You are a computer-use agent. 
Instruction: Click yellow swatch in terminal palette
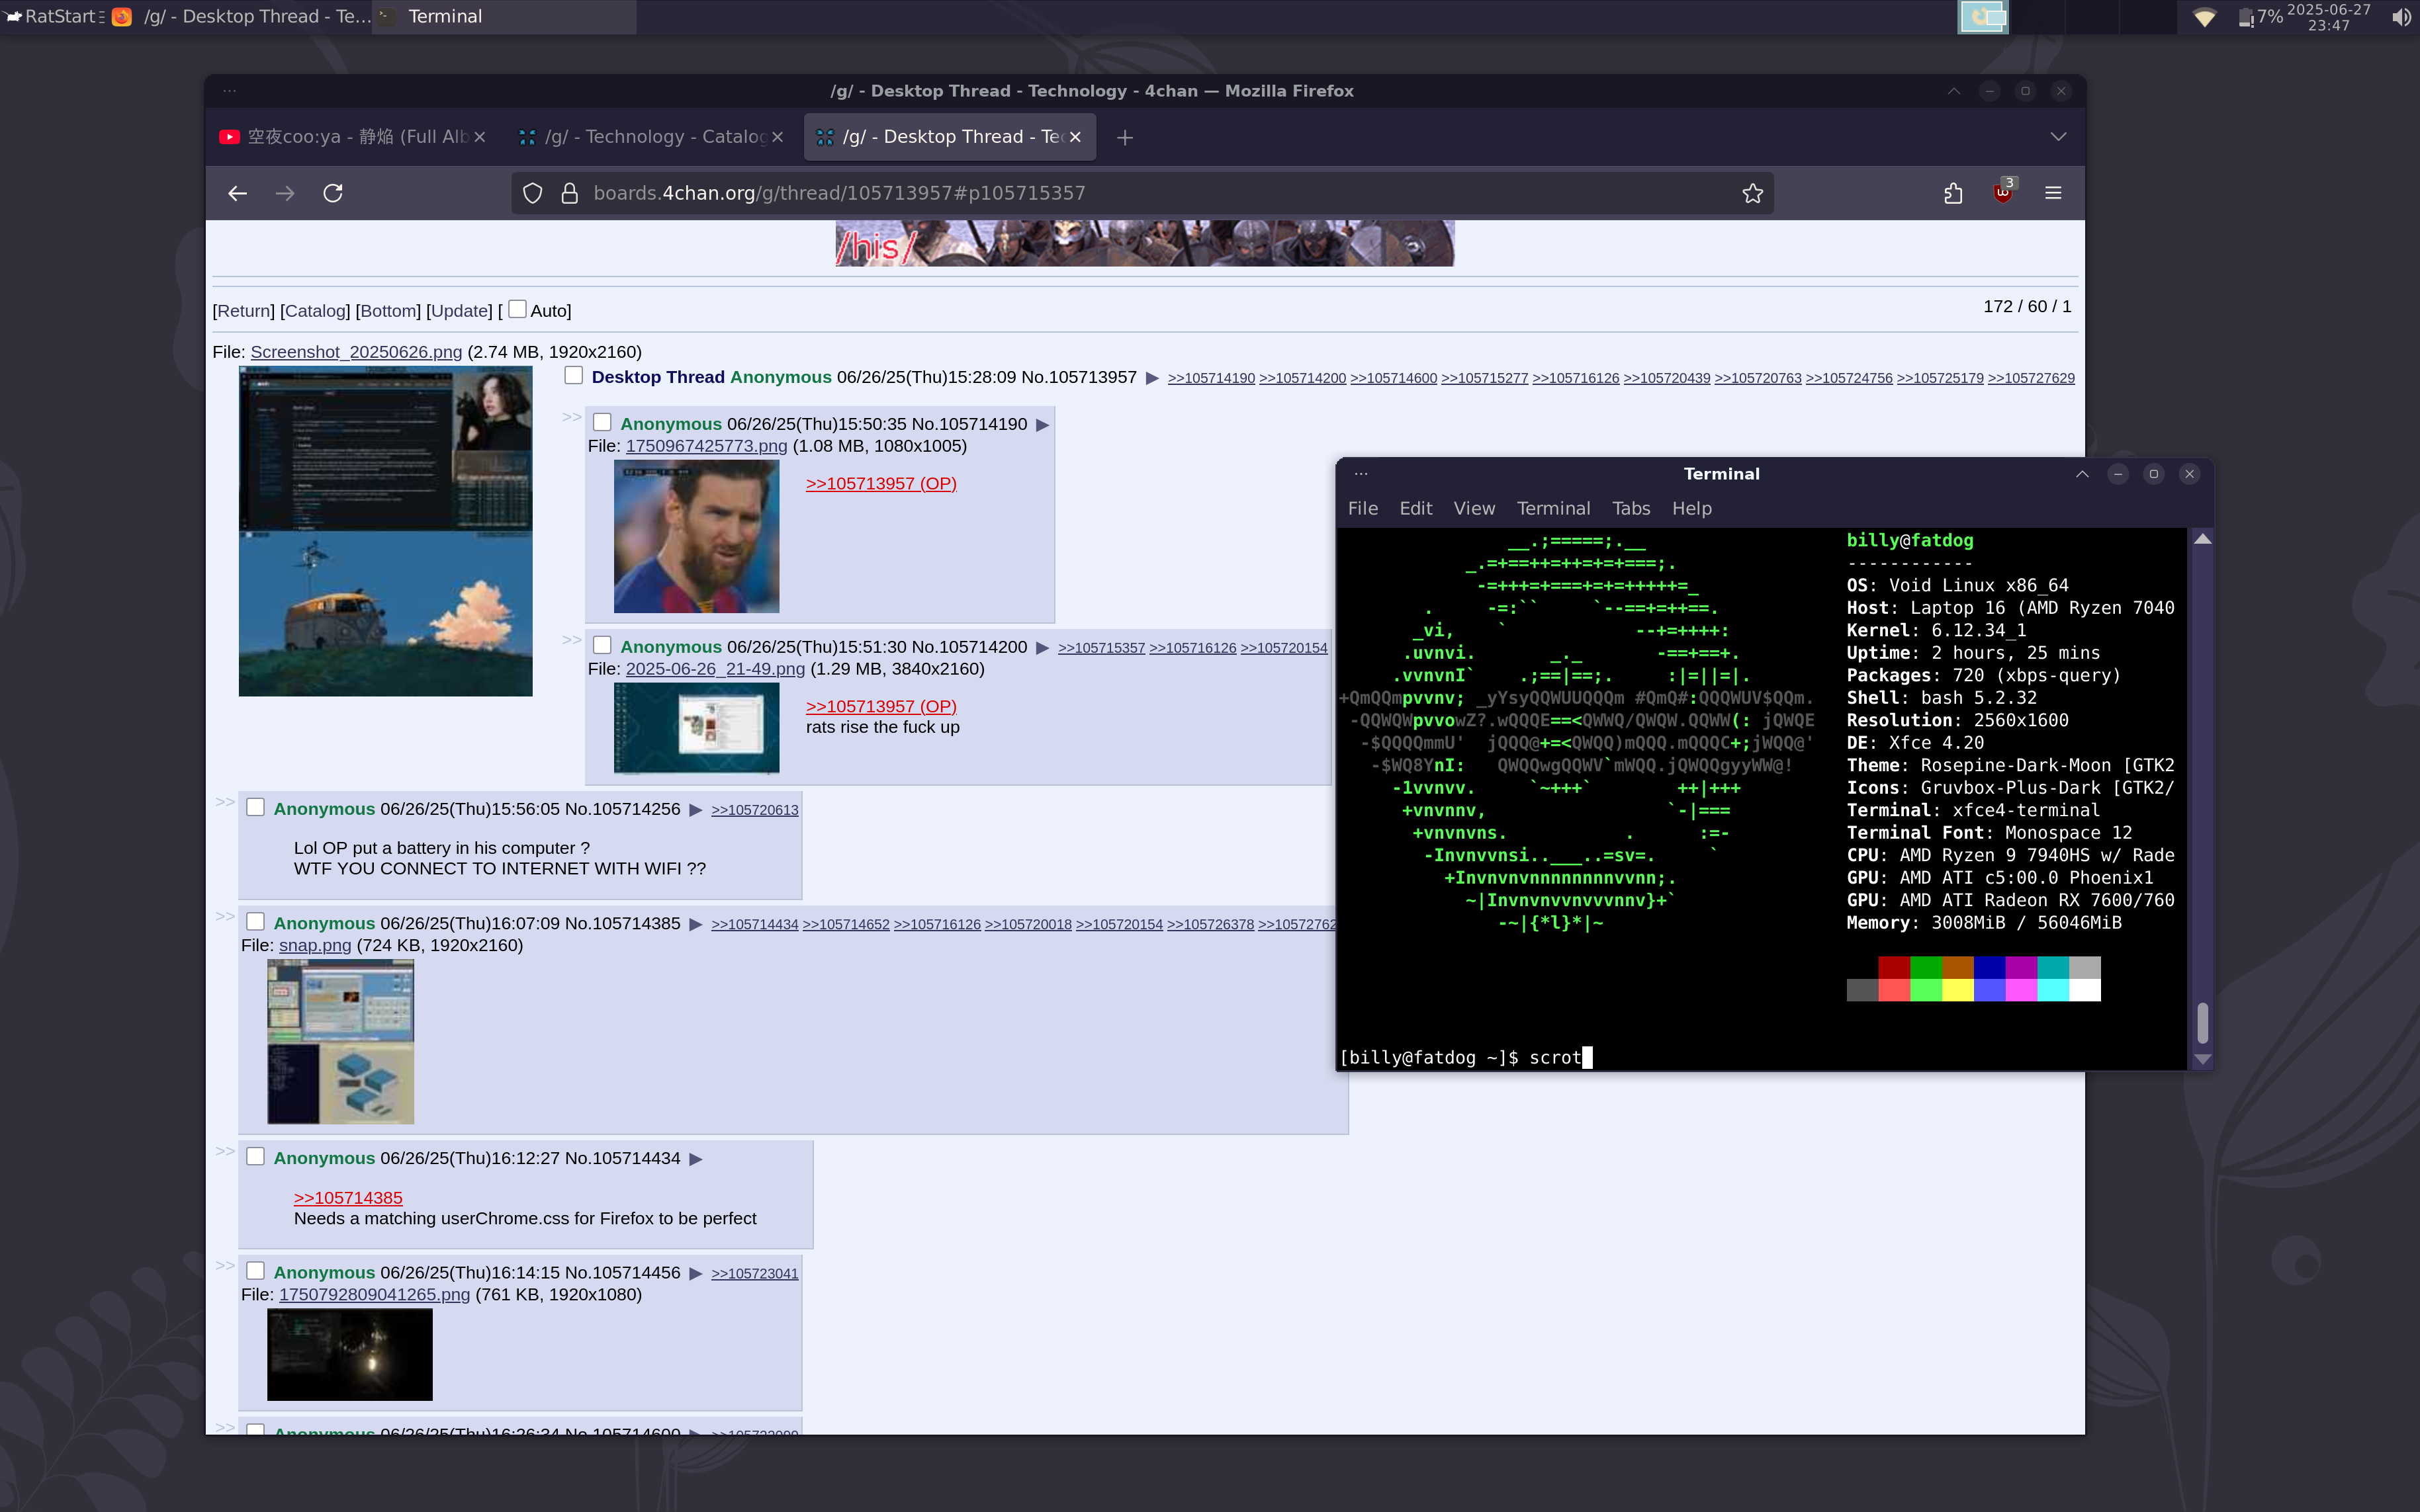1958,990
